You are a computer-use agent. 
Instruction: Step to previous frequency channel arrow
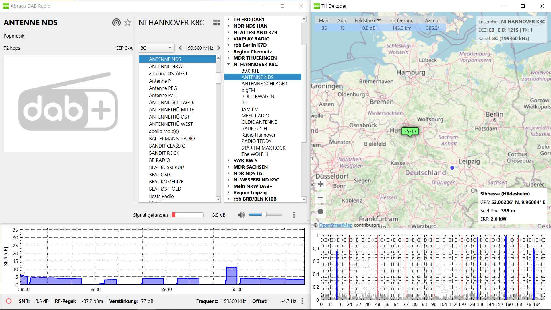(180, 48)
